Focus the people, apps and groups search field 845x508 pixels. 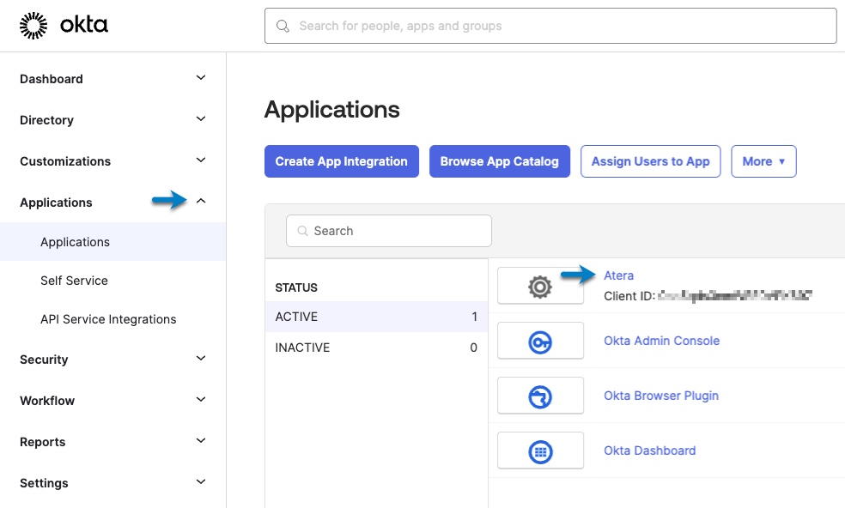coord(550,26)
